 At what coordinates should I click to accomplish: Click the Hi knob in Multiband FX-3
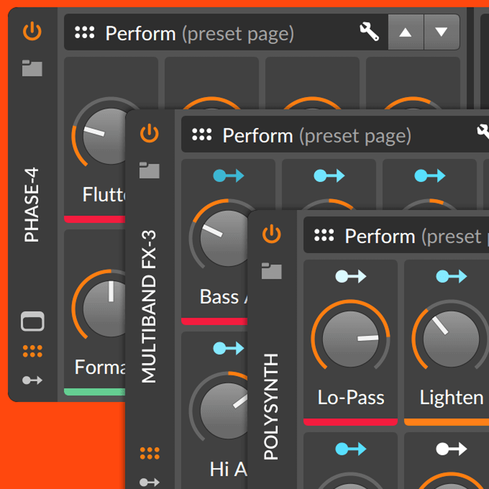pos(223,411)
